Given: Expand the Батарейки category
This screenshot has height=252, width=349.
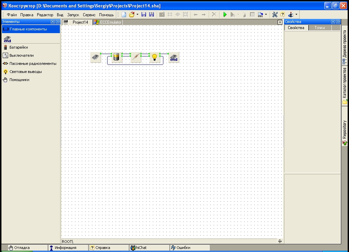Looking at the screenshot, I should (x=19, y=47).
